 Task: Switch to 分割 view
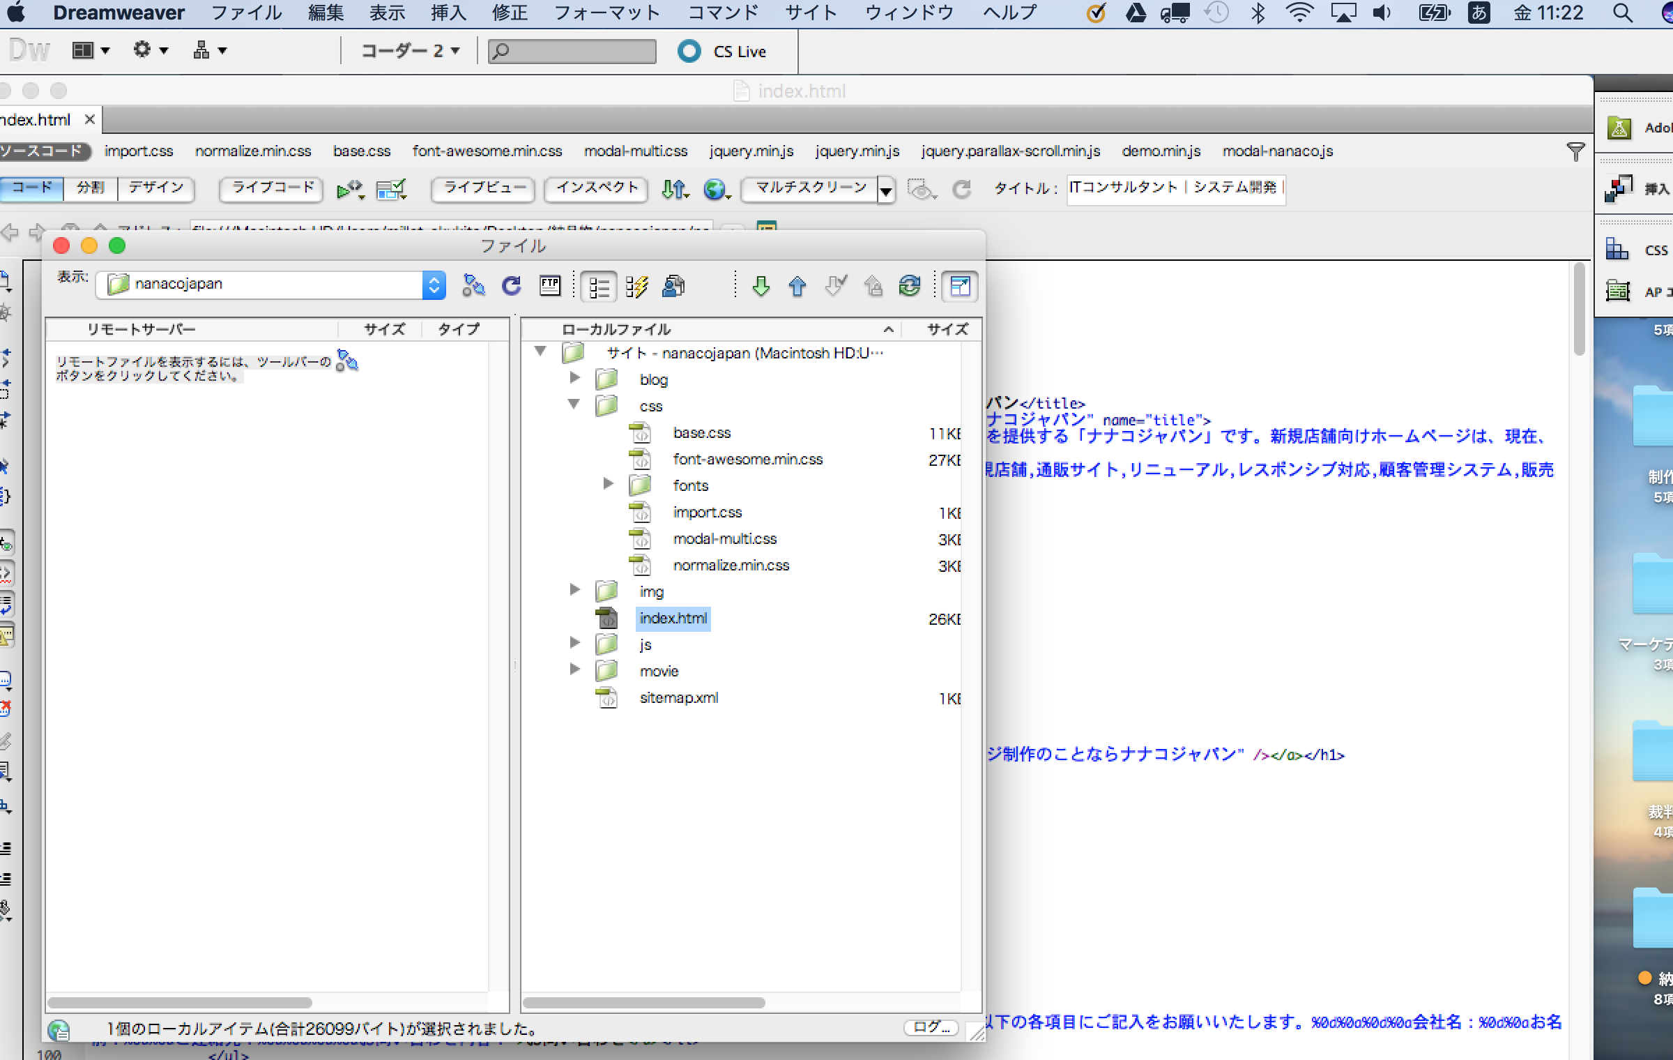(x=91, y=188)
